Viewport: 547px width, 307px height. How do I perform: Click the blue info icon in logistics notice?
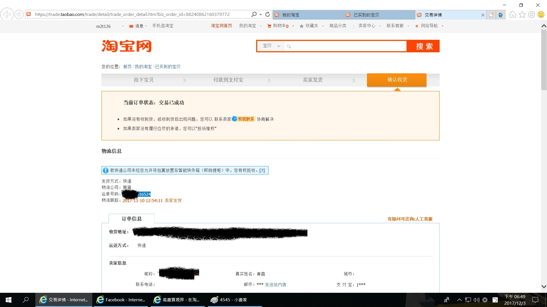pos(105,170)
